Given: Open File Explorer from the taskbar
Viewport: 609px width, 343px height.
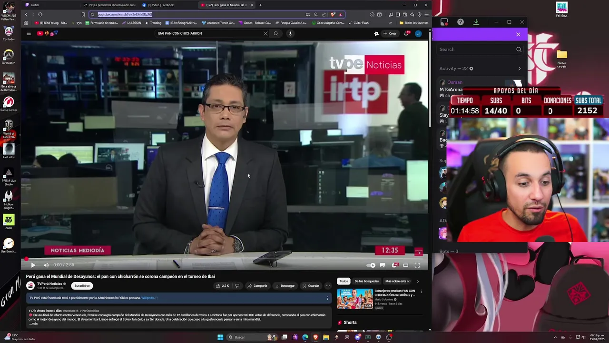Looking at the screenshot, I should pyautogui.click(x=326, y=337).
